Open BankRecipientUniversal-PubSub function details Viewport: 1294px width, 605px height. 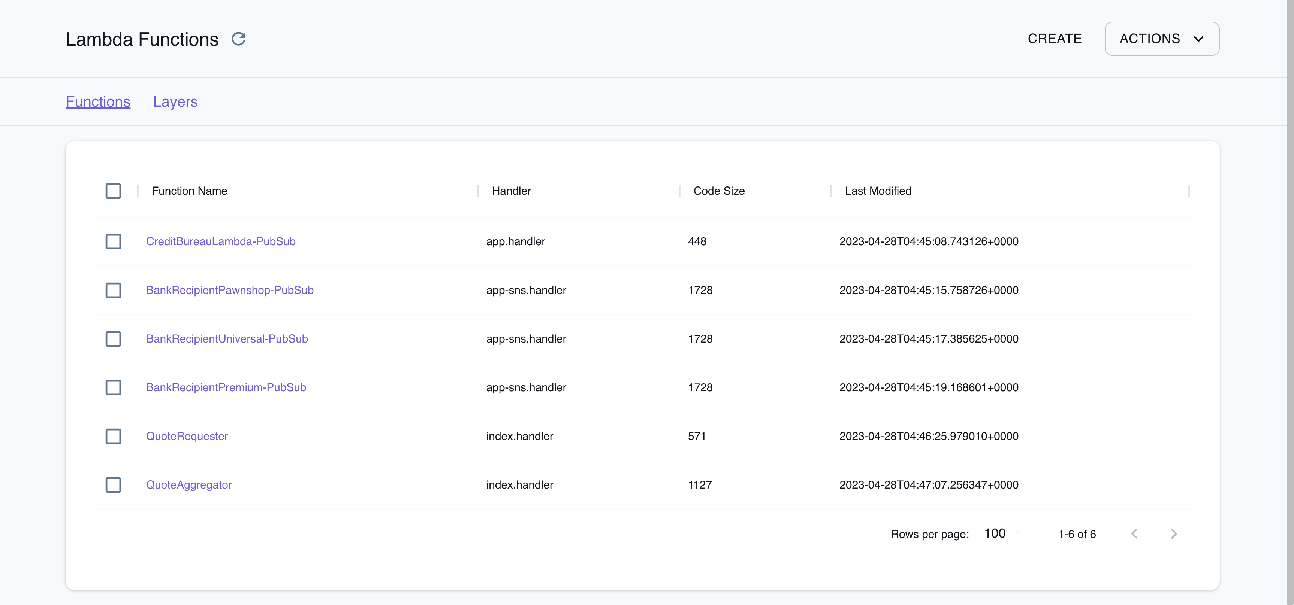point(227,338)
